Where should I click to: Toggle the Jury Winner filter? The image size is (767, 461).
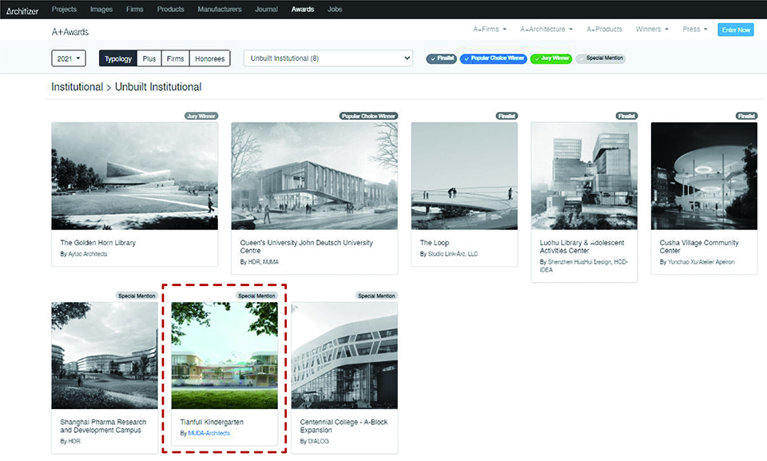[x=550, y=59]
